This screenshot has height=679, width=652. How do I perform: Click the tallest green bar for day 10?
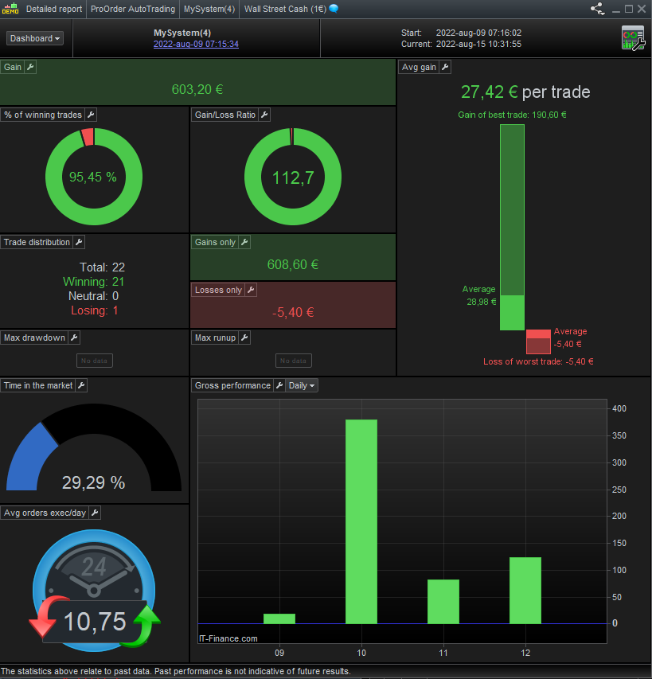tap(361, 521)
